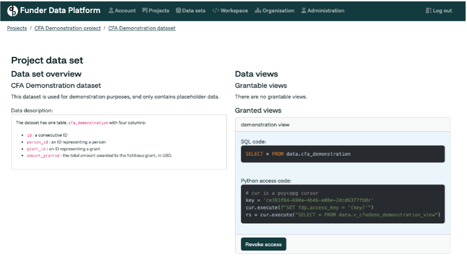This screenshot has height=272, width=467.
Task: Click the Account person icon
Action: (x=111, y=11)
